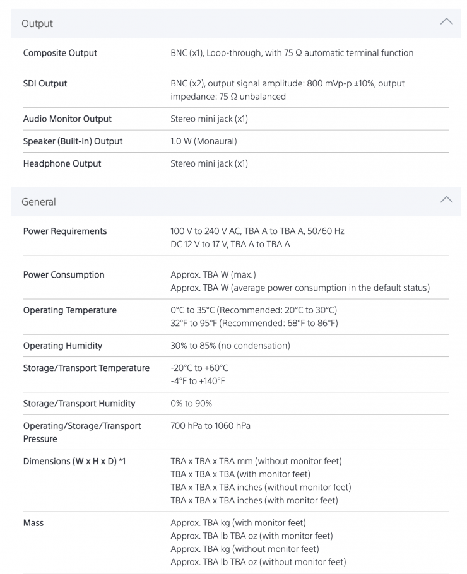Click the Power Consumption label
The height and width of the screenshot is (574, 467).
click(x=64, y=275)
